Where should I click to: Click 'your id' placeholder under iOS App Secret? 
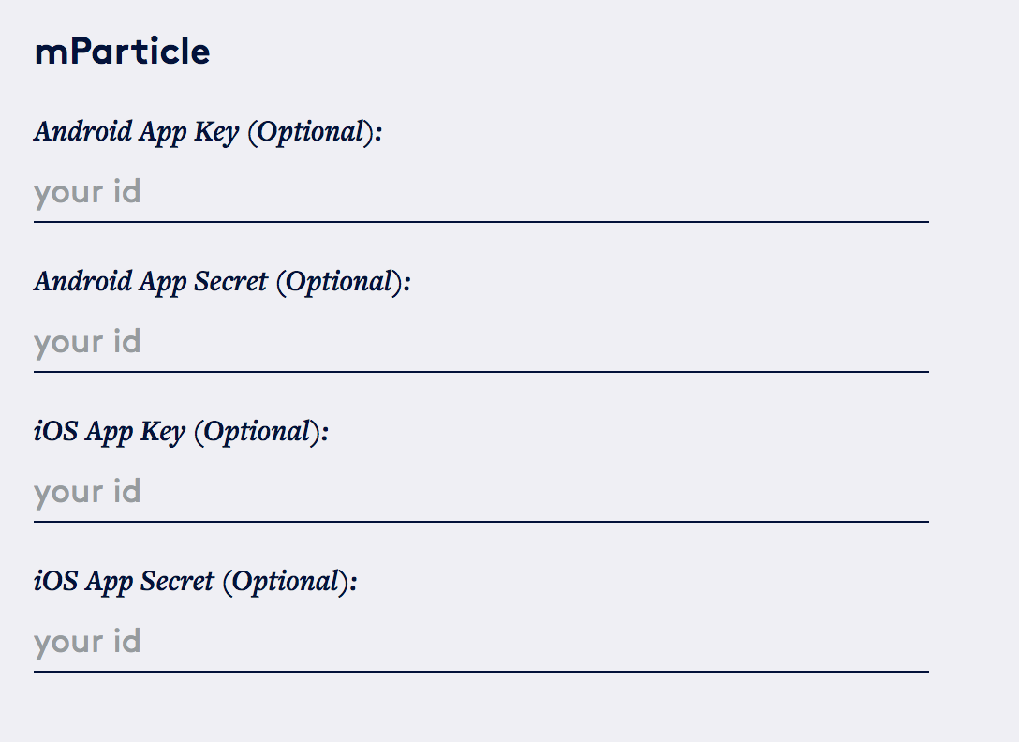click(87, 643)
